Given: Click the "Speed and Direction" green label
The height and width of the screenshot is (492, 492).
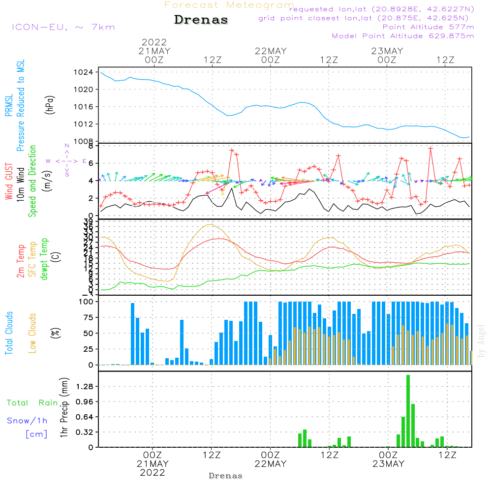Looking at the screenshot, I should tap(32, 181).
